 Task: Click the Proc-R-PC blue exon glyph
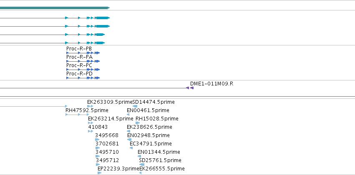pyautogui.click(x=83, y=70)
